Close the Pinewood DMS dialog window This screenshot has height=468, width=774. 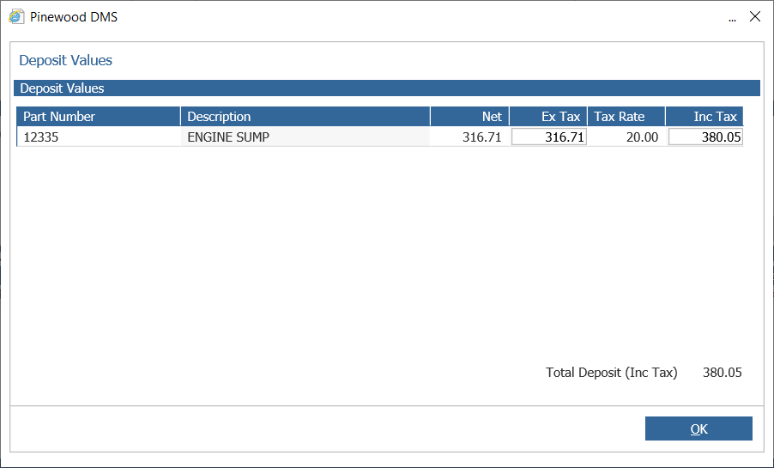755,17
